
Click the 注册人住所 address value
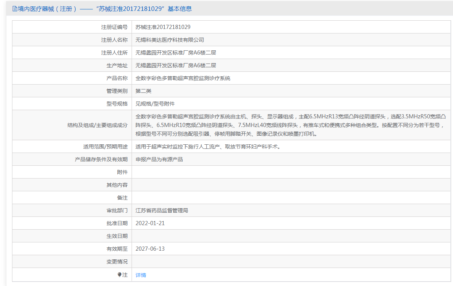click(176, 53)
